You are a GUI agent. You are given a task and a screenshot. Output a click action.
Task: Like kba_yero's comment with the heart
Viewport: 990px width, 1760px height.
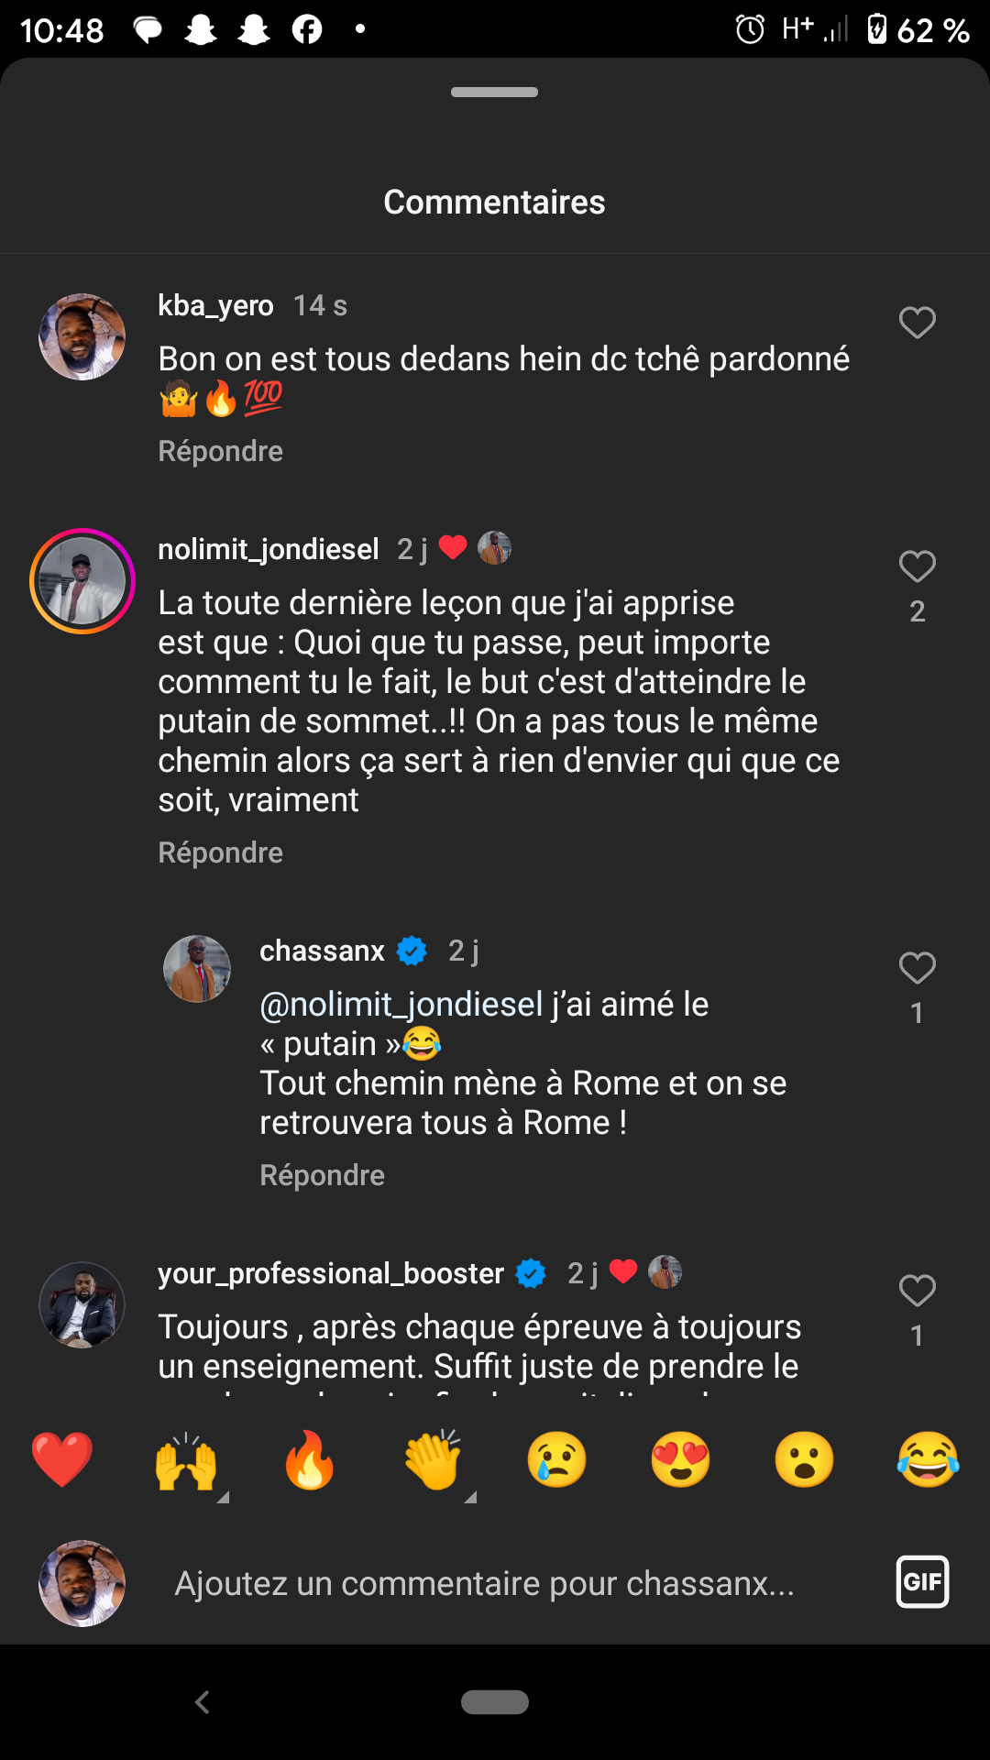pos(917,323)
